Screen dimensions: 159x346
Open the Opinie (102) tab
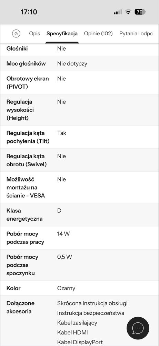point(98,34)
